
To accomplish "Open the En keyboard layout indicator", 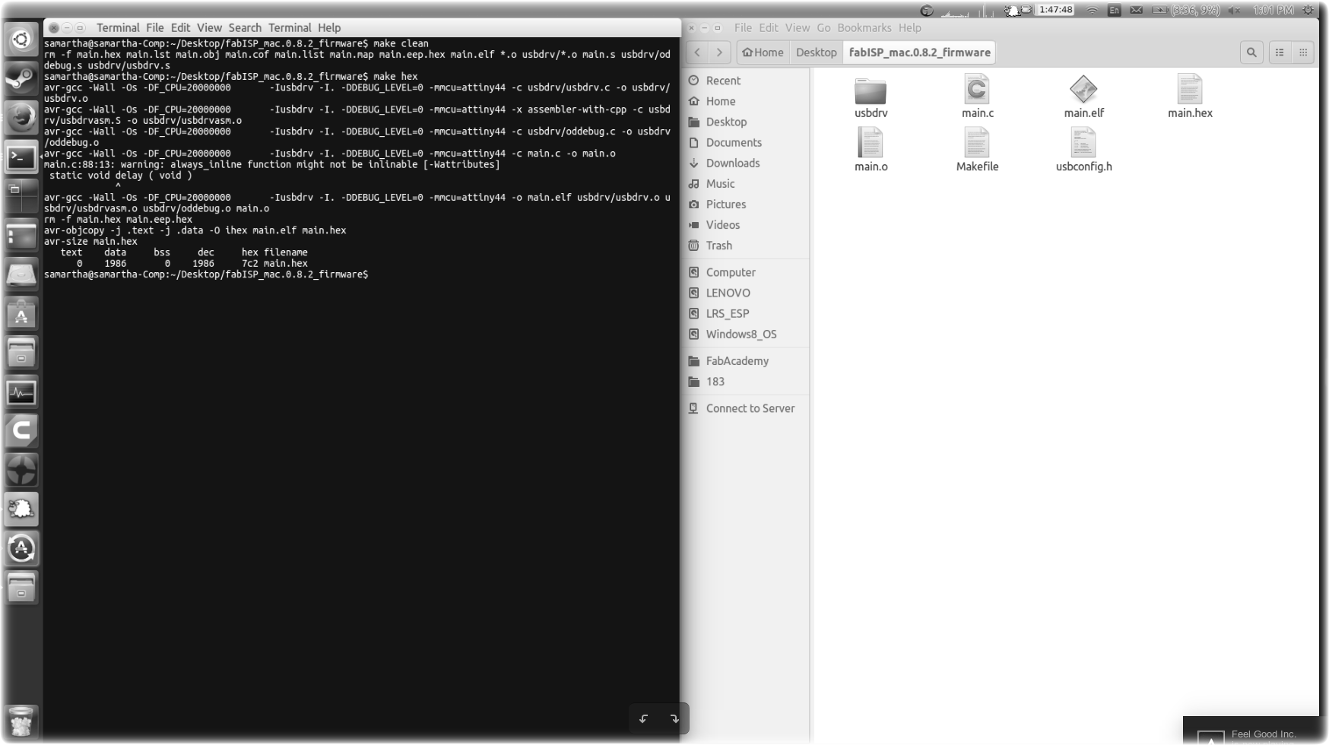I will click(1115, 10).
